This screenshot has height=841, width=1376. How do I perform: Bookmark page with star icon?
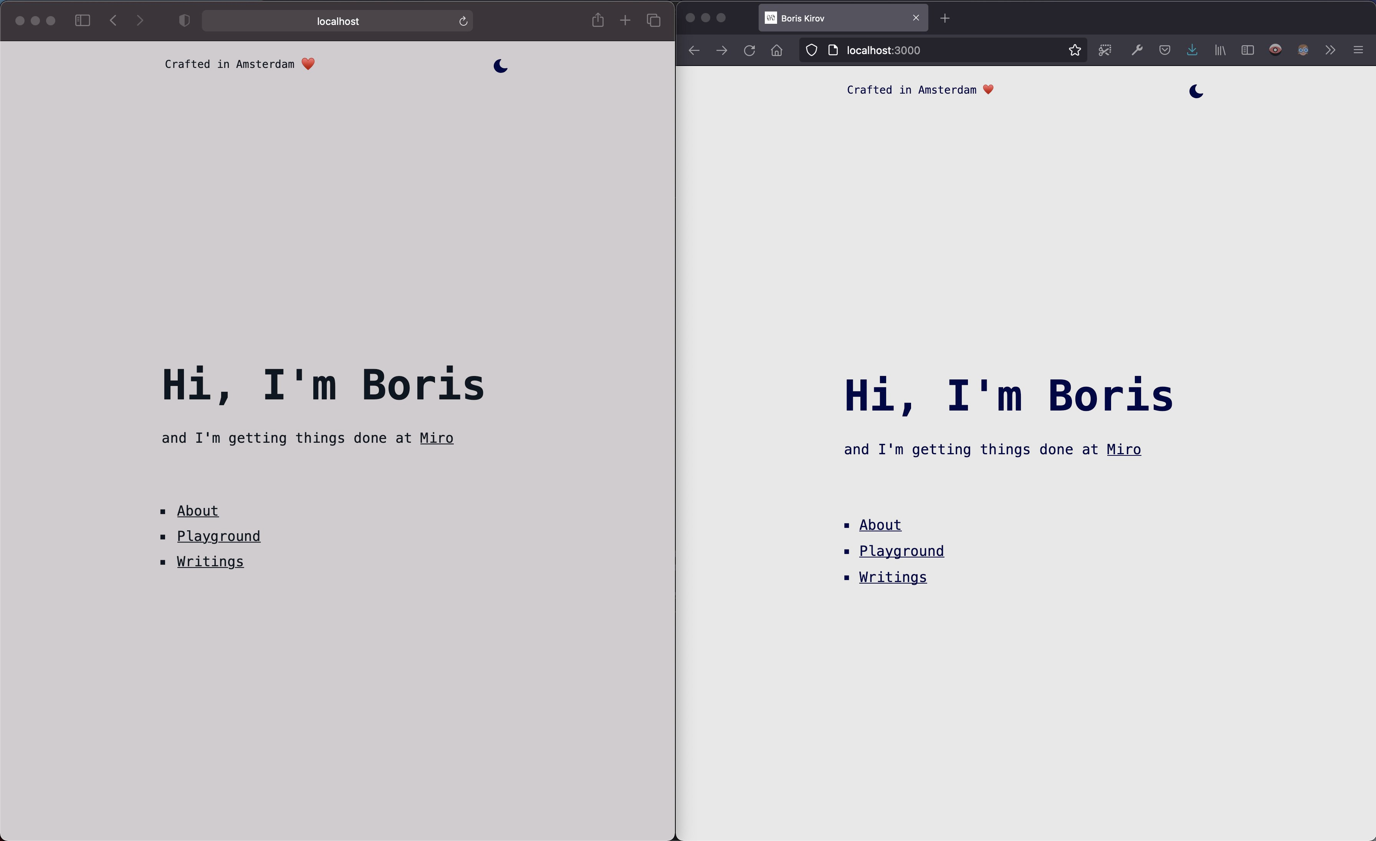pyautogui.click(x=1075, y=50)
